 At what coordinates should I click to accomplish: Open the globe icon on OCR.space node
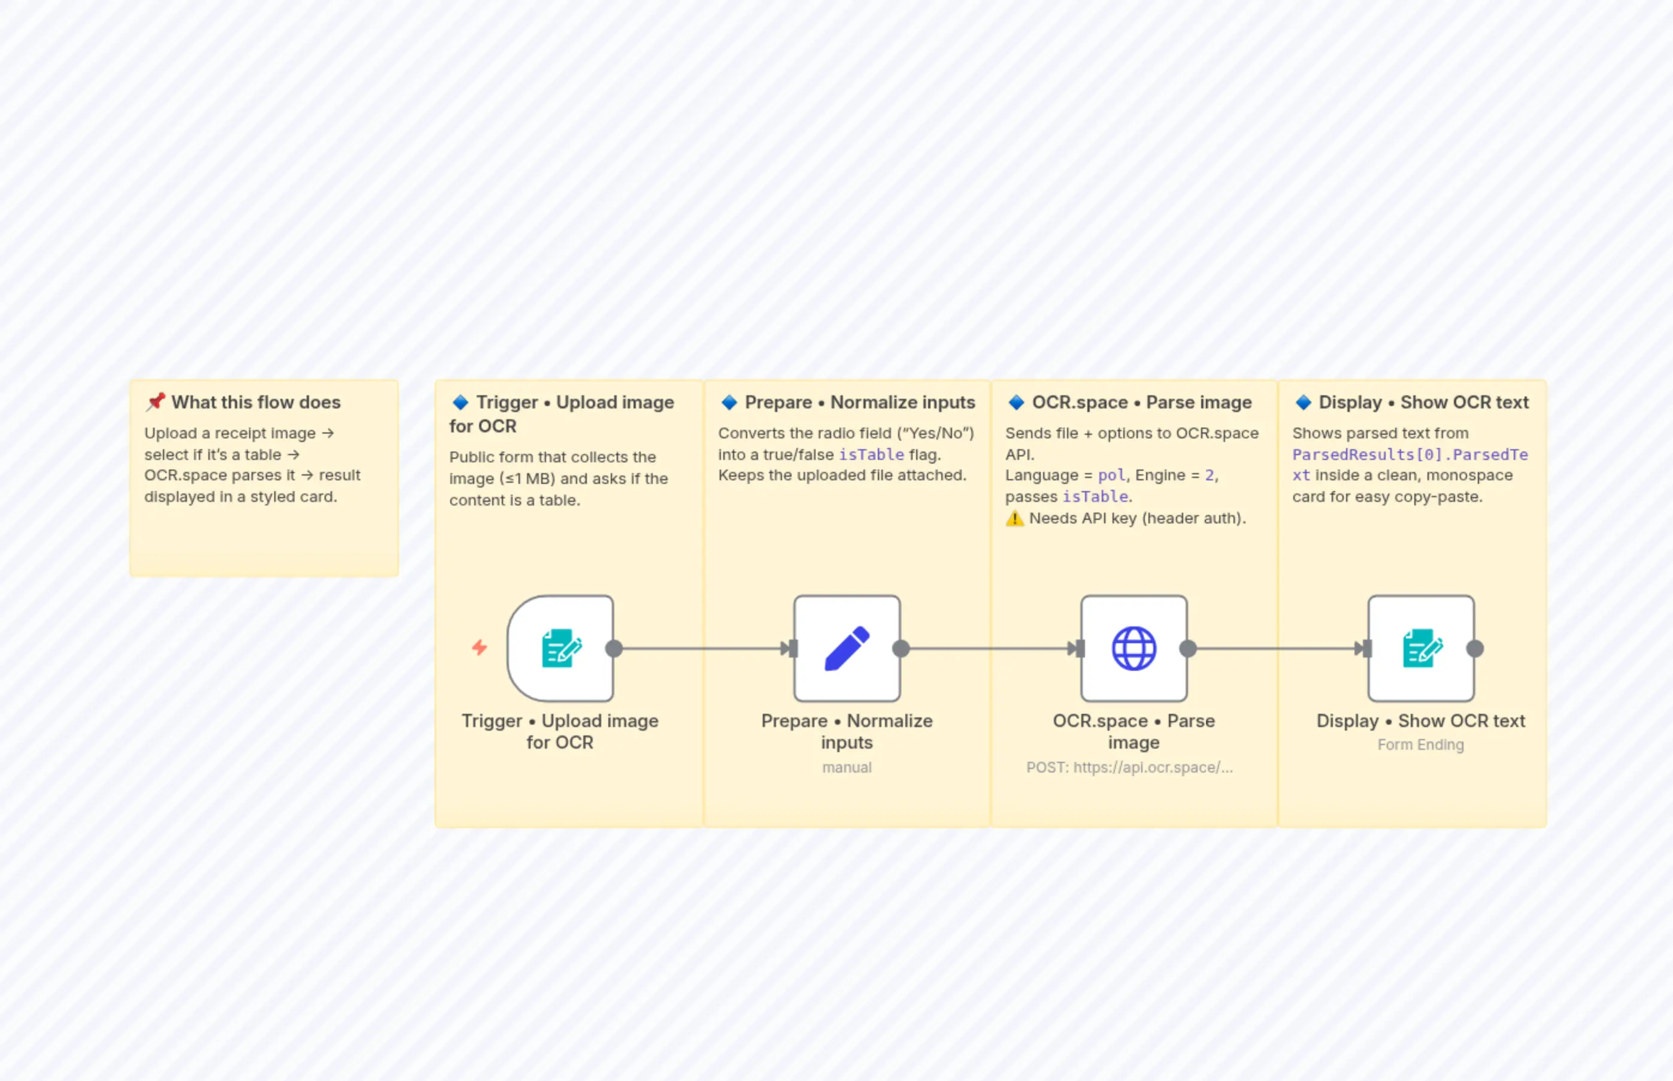[x=1134, y=648]
